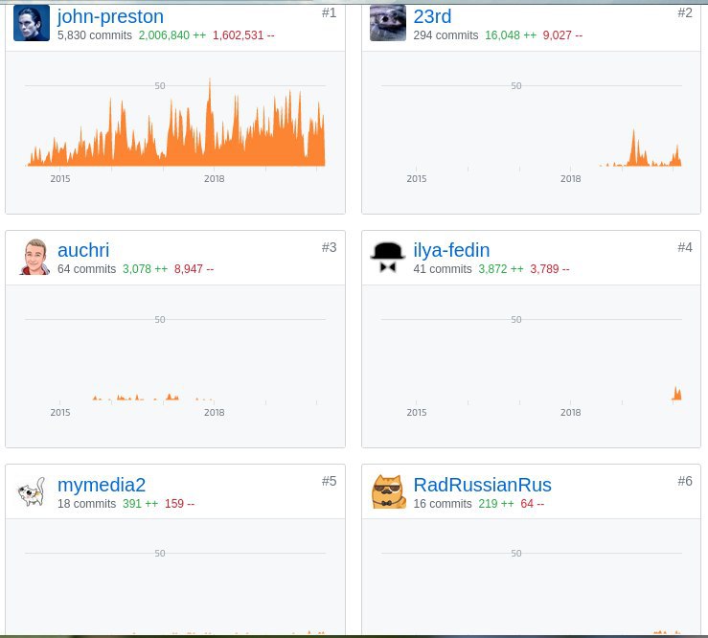The height and width of the screenshot is (638, 708).
Task: Click ilya-fedin's small commit graph spike
Action: (676, 394)
